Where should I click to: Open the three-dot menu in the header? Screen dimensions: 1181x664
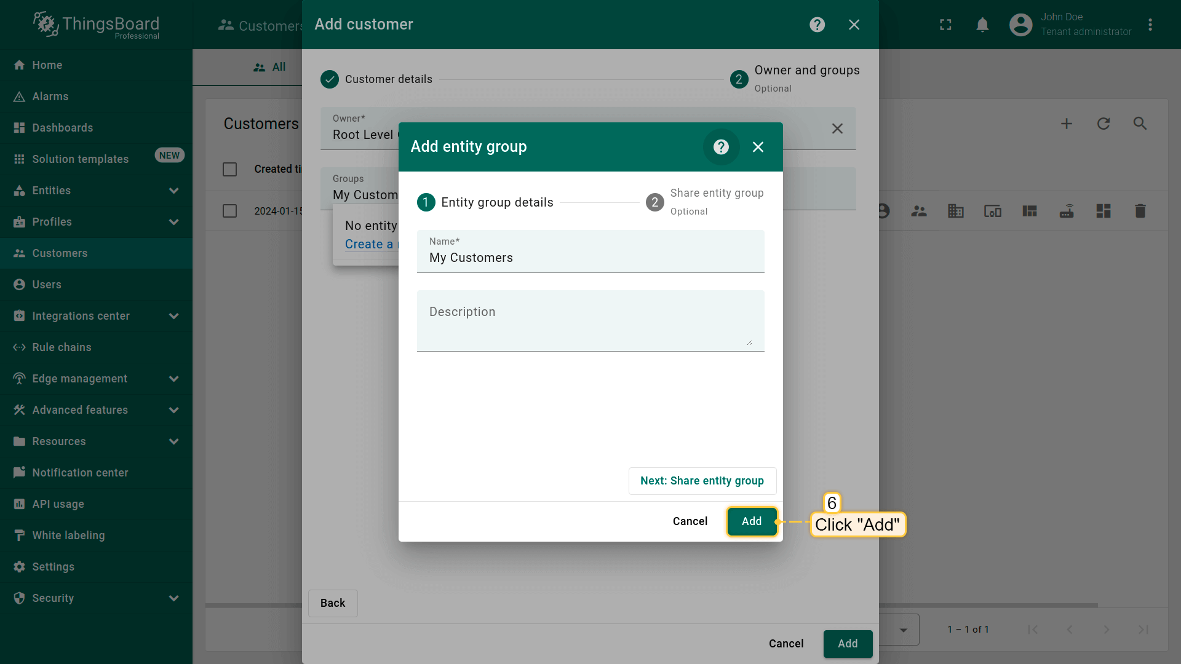tap(1151, 25)
